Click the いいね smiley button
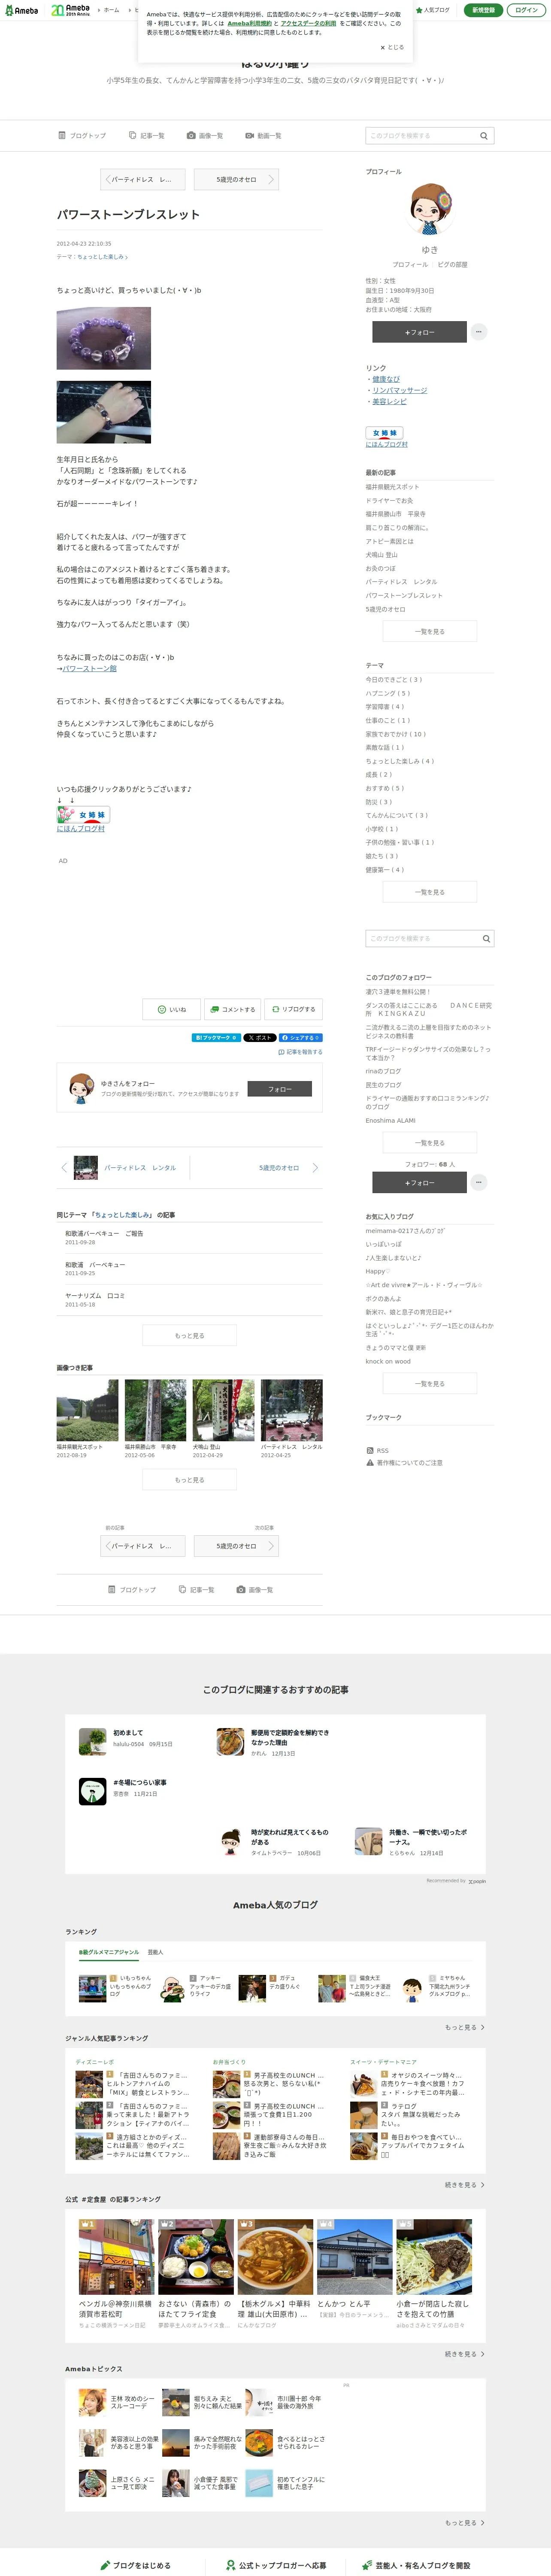Viewport: 551px width, 2576px height. 170,1010
